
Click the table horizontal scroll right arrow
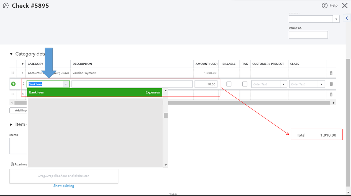point(334,103)
